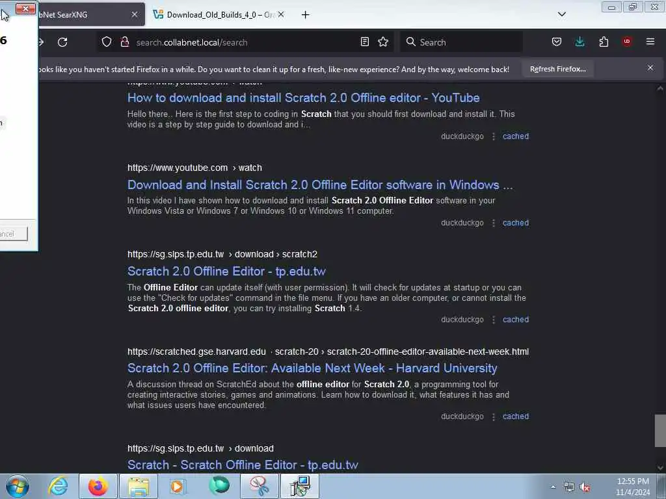The width and height of the screenshot is (666, 499).
Task: Open 'Scratch 2.0 Offline Editor: Available Next Week - Harvard University'
Action: 312,368
